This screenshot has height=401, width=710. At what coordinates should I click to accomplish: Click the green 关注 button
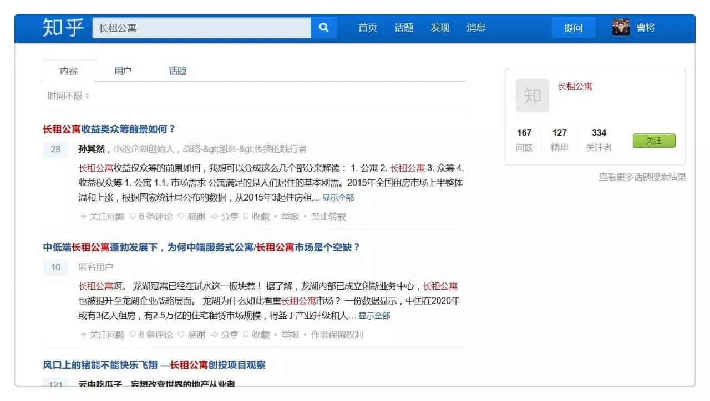tap(654, 141)
